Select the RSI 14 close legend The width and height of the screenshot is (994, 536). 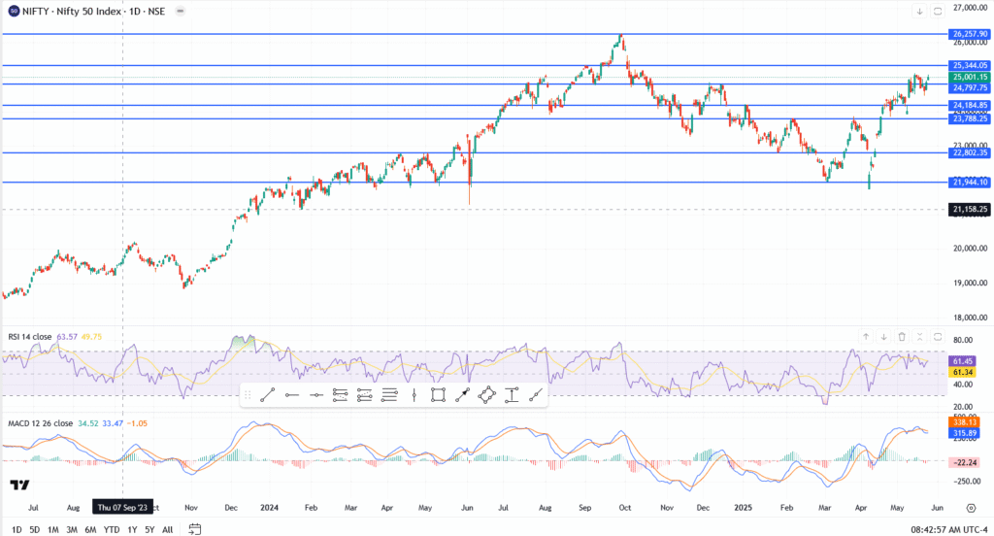pos(30,337)
